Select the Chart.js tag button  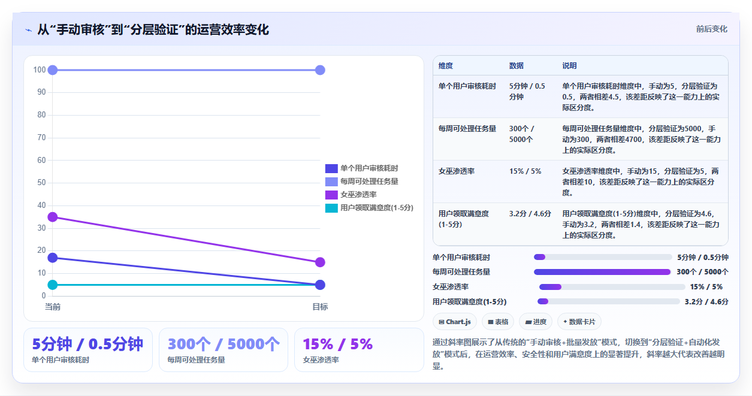455,322
